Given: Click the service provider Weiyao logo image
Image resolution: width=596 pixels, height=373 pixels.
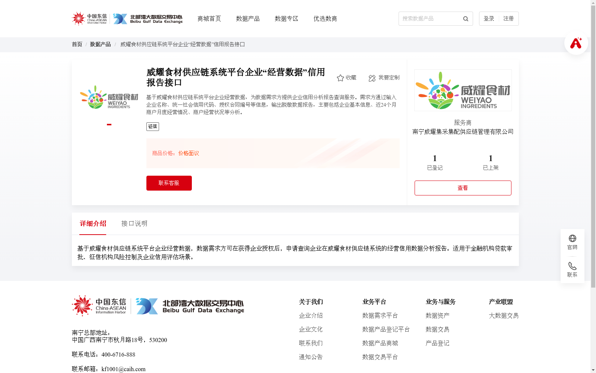Looking at the screenshot, I should (463, 90).
